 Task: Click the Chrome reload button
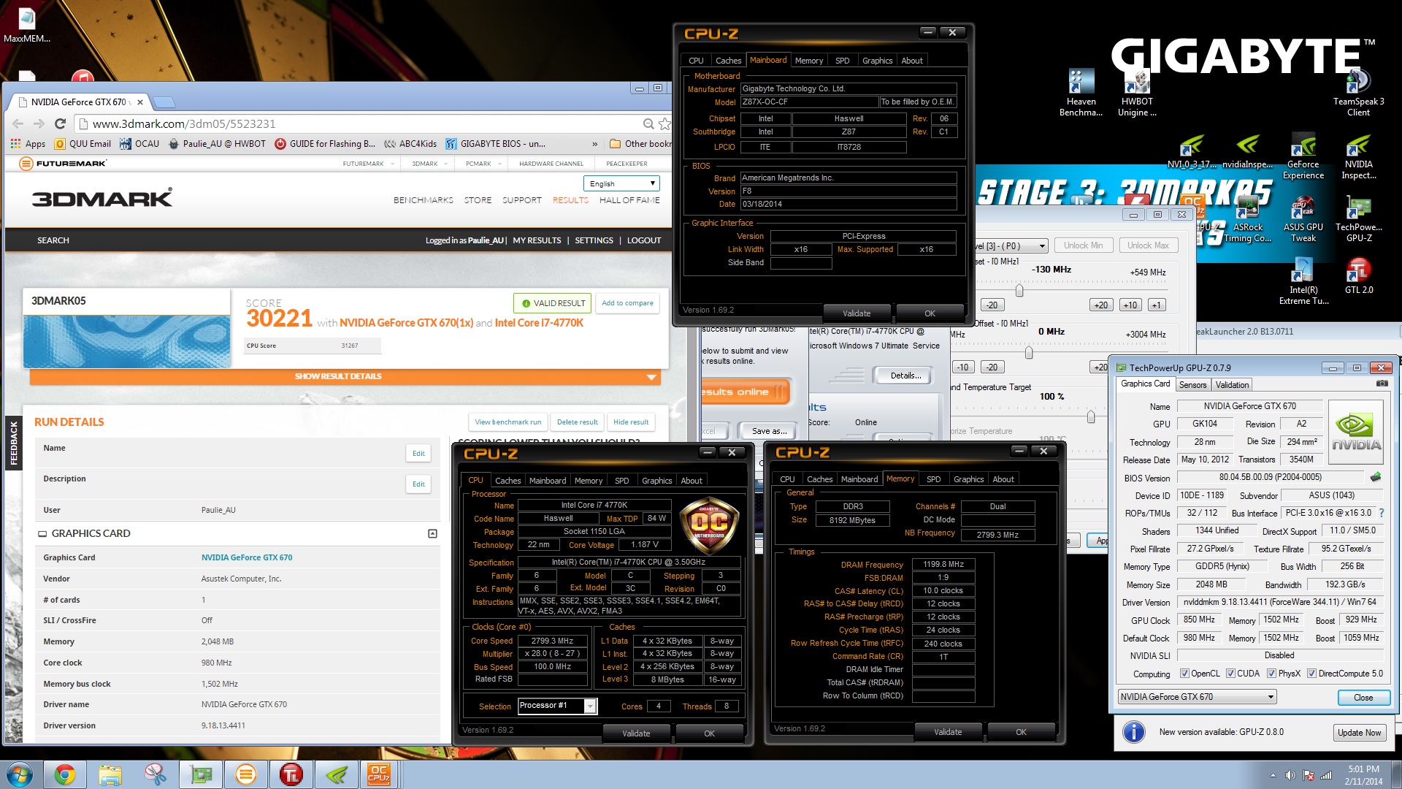[61, 123]
